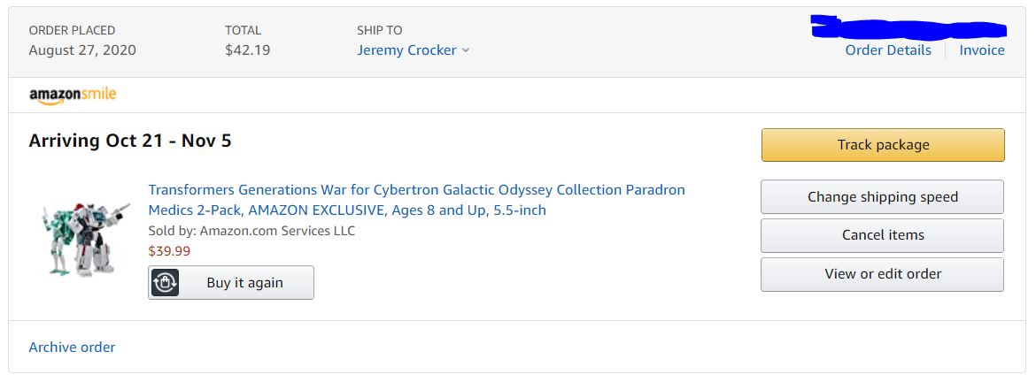The image size is (1036, 382).
Task: Click the Arriving Oct 21 - Nov 5 heading
Action: coord(130,141)
